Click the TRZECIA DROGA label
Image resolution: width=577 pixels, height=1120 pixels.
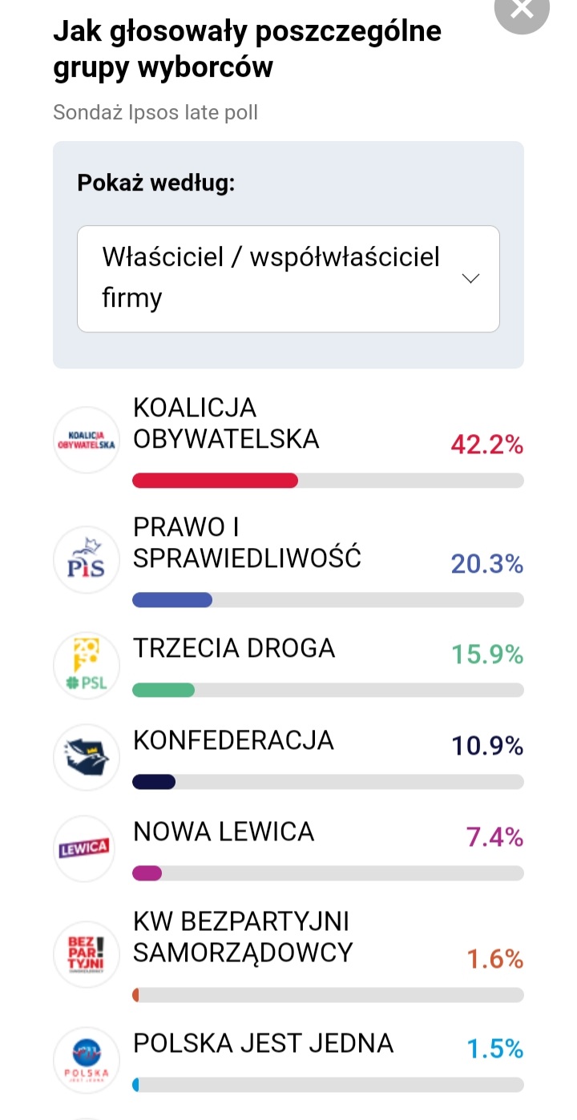click(x=234, y=649)
